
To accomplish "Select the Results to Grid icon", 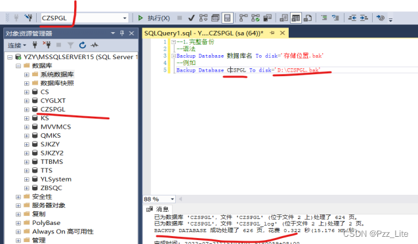I will click(296, 18).
